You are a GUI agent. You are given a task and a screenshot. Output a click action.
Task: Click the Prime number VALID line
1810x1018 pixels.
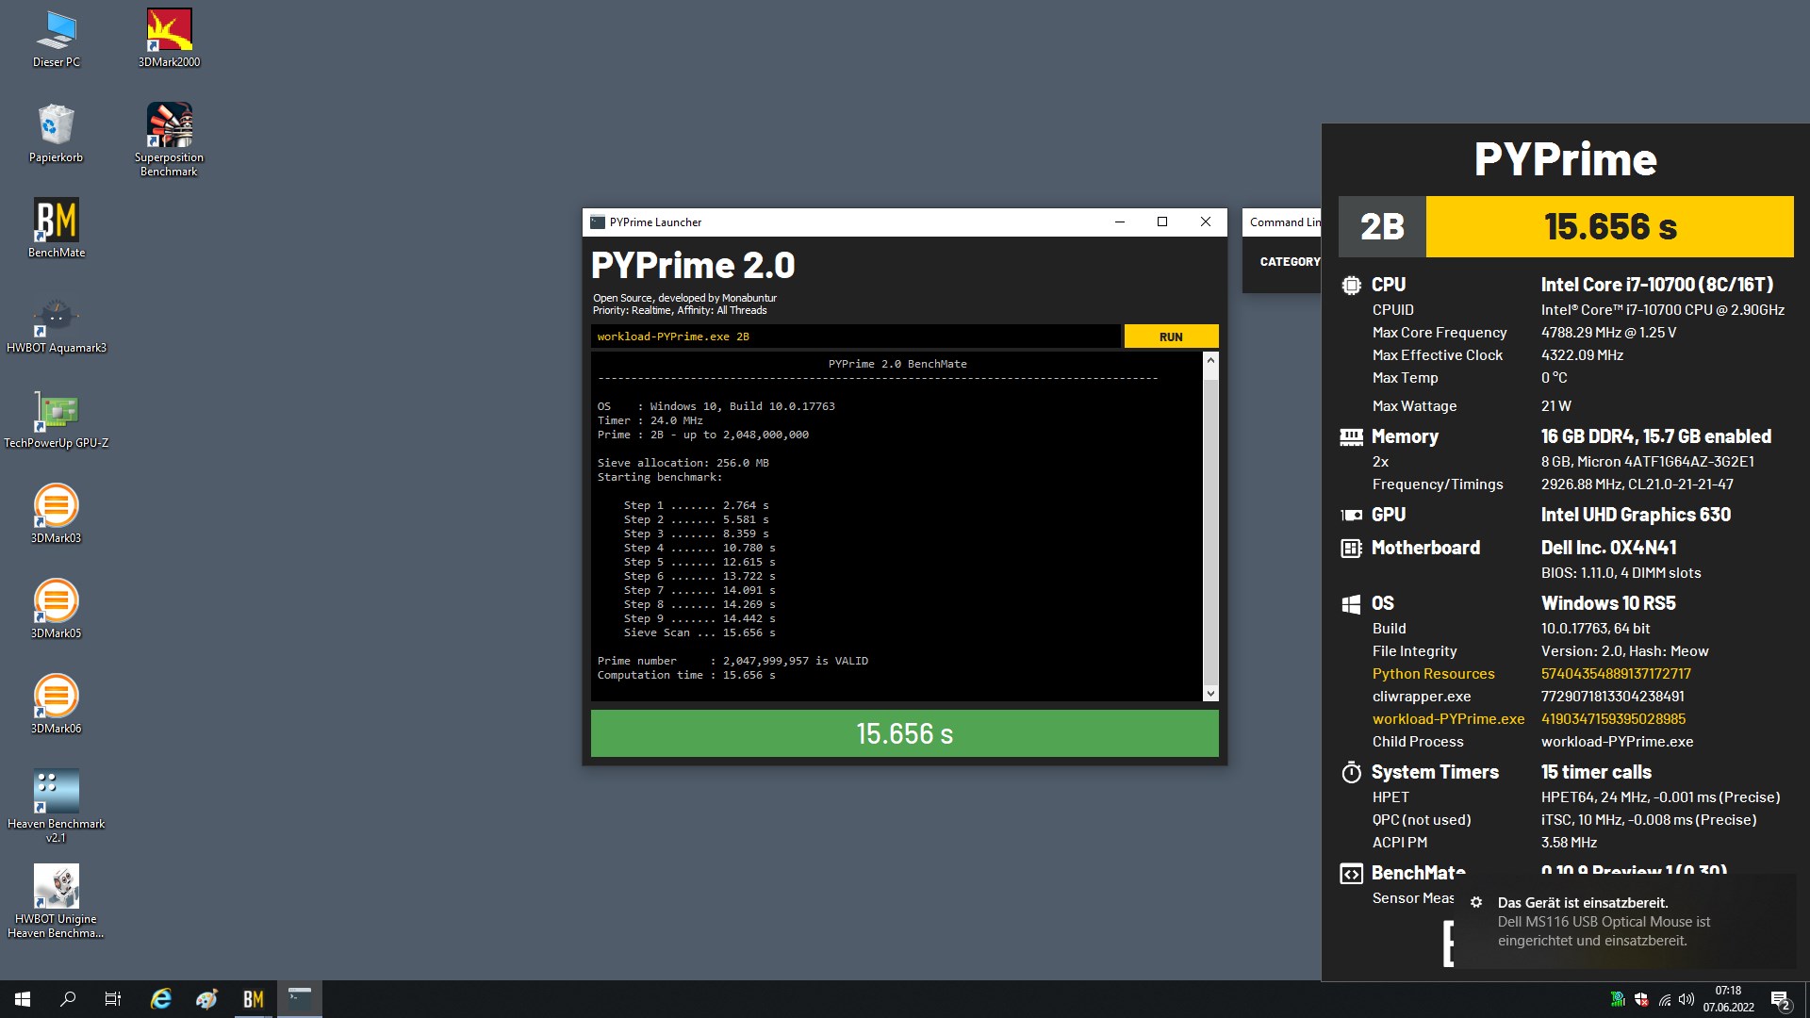[x=732, y=661]
